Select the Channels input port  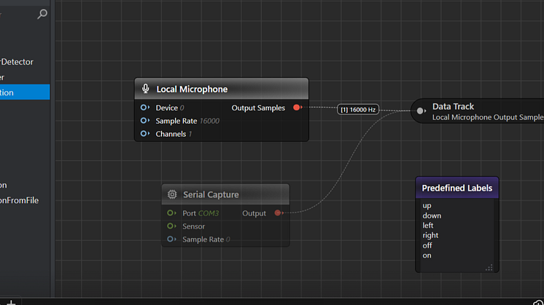click(x=144, y=134)
